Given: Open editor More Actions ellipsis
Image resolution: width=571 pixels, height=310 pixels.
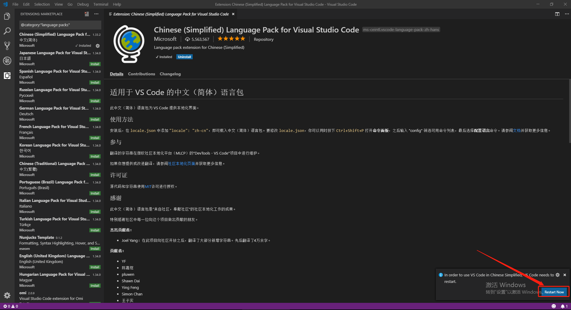Looking at the screenshot, I should [567, 14].
